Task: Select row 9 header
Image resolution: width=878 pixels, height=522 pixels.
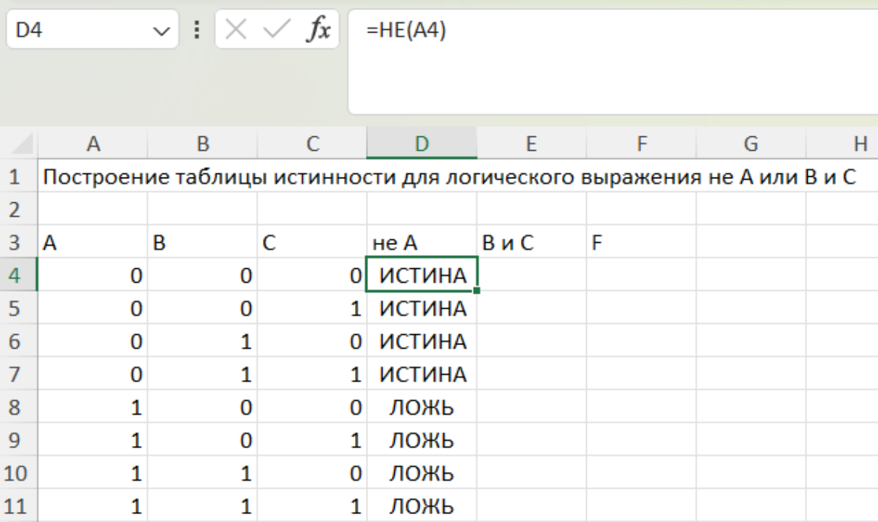Action: pyautogui.click(x=18, y=440)
